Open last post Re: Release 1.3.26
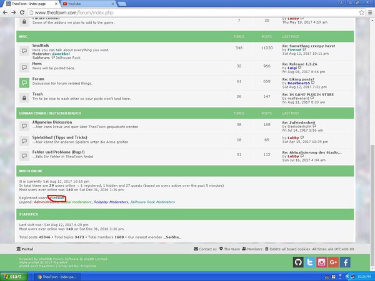 click(x=299, y=64)
